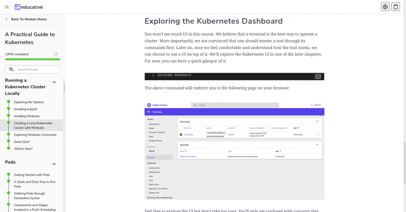Click Exploring the Kubernetes Dashboard heading
This screenshot has height=212, width=406.
tap(213, 21)
